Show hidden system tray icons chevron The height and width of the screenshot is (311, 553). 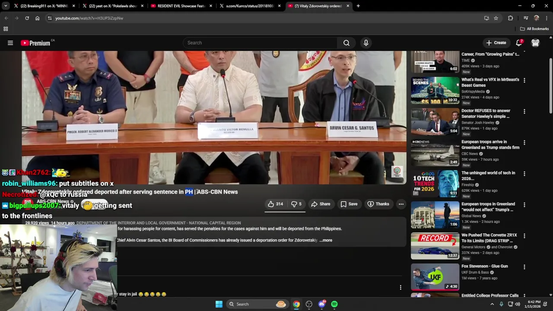pyautogui.click(x=492, y=304)
